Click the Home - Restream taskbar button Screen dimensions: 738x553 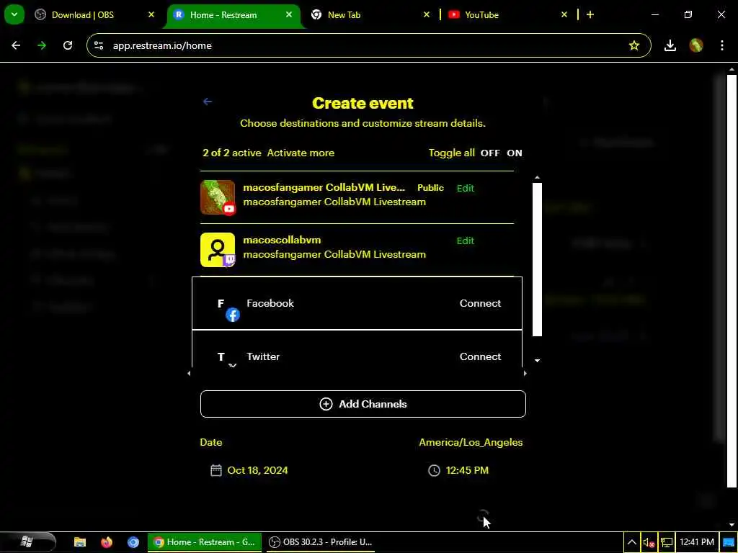click(205, 542)
